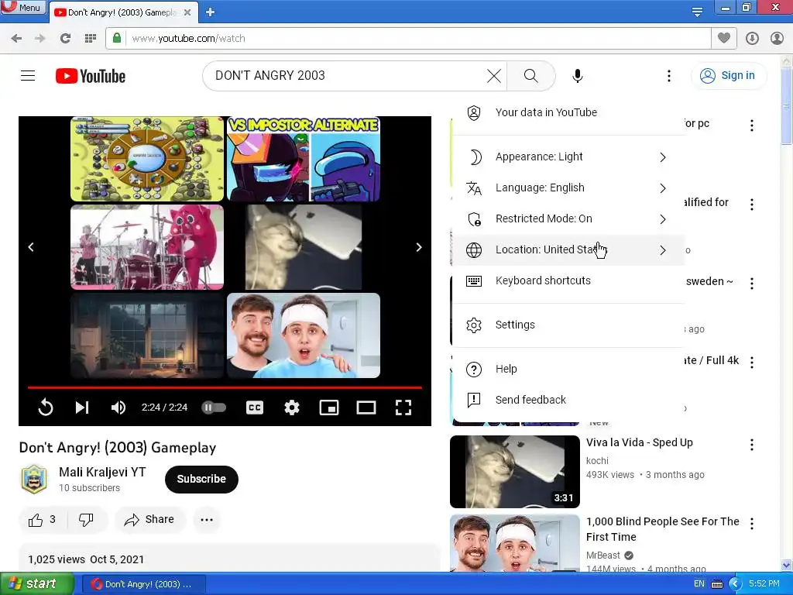Open options for 1,000 Blind People video
793x595 pixels.
[x=751, y=524]
